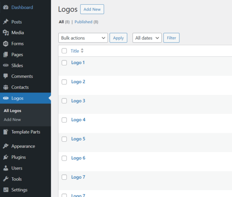Open the Logo 4 entry
The width and height of the screenshot is (232, 197).
(x=78, y=120)
